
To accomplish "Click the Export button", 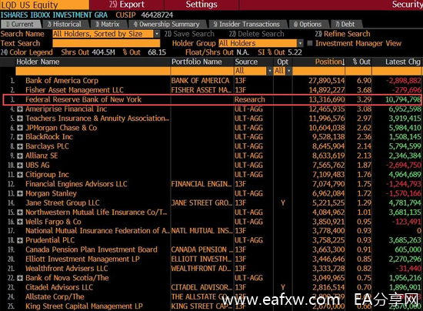I will pos(127,5).
